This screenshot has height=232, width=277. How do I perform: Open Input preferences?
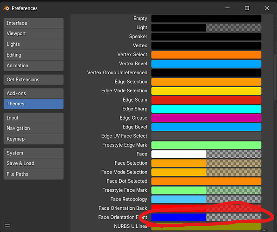click(33, 118)
